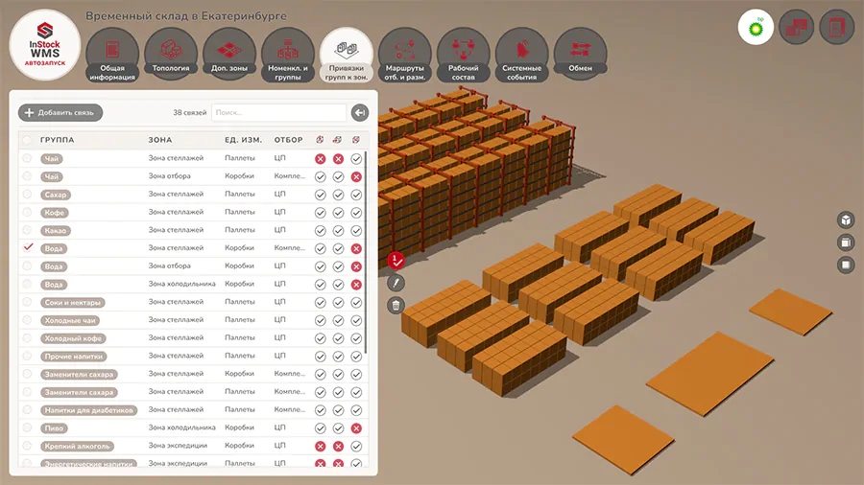Open Маршруты отб. и разм. section
864x485 pixels.
point(404,54)
